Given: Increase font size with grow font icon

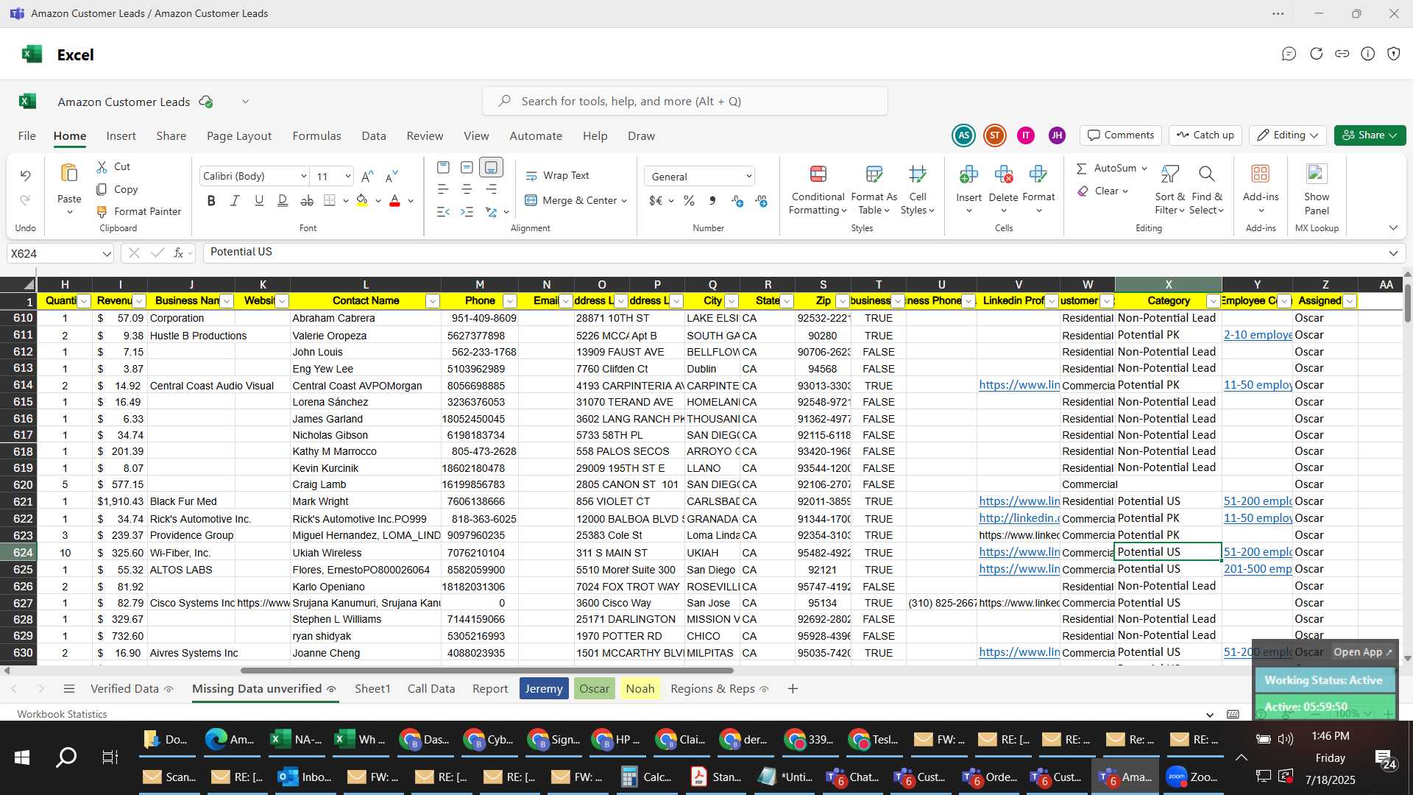Looking at the screenshot, I should [x=367, y=176].
